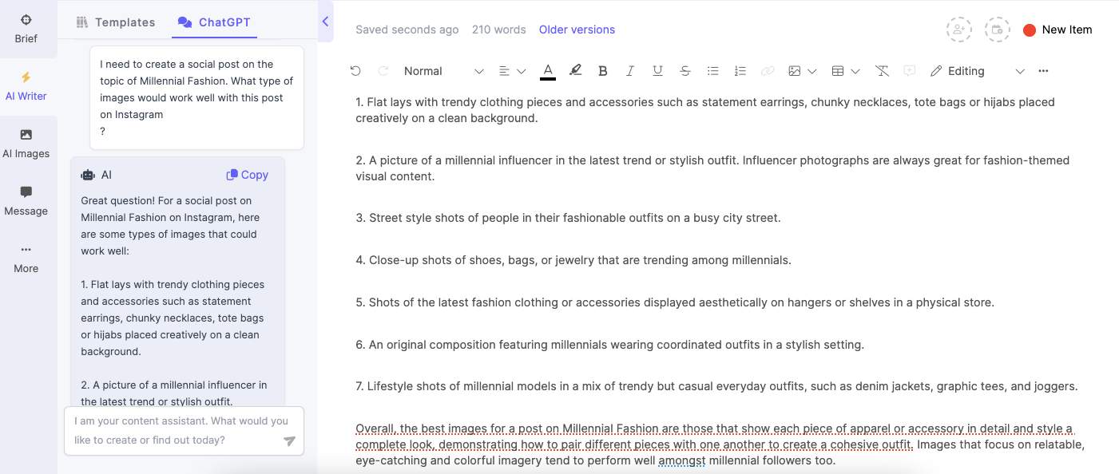
Task: Copy the AI response with Copy button
Action: point(248,175)
